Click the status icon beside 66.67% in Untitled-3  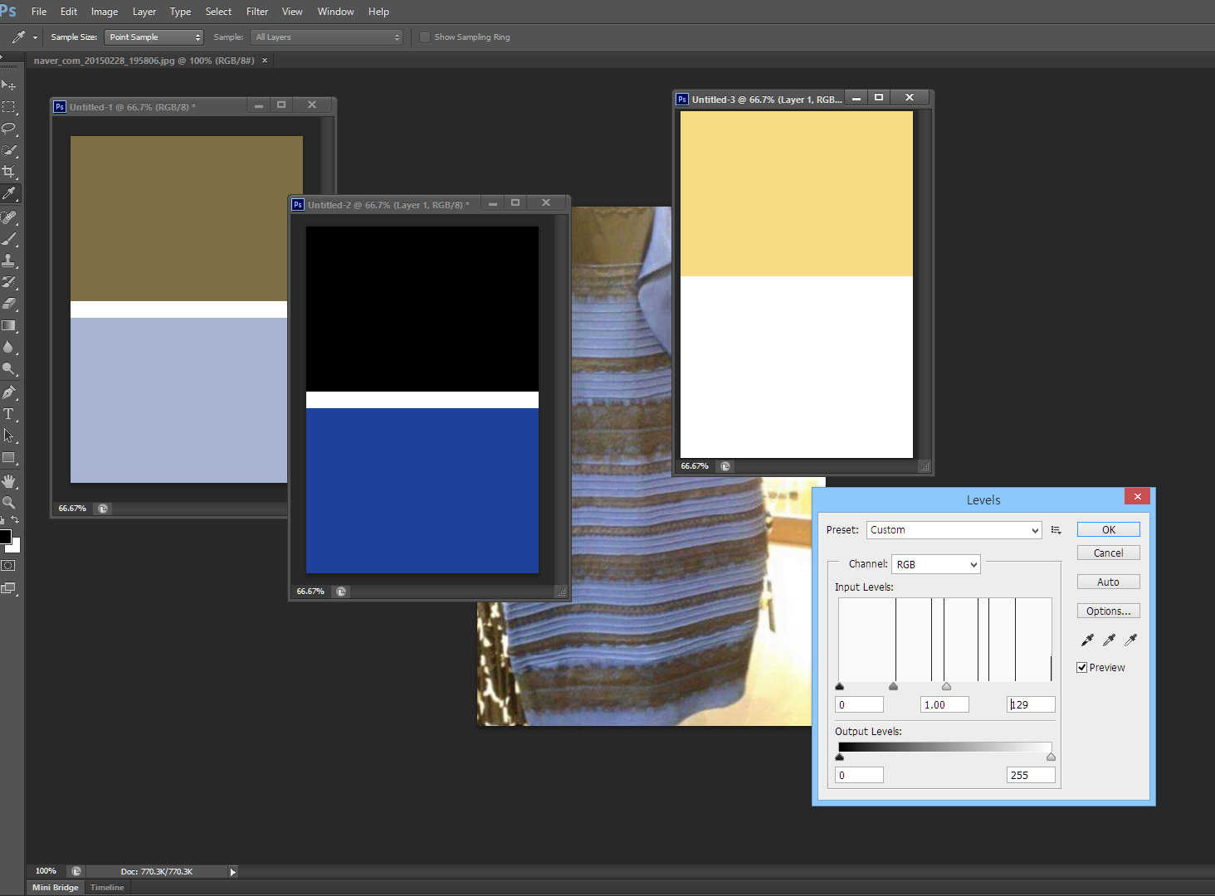coord(725,466)
